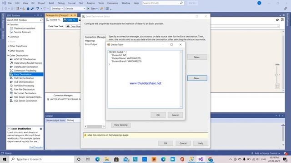Open the Project menu
Image resolution: width=291 pixels, height=163 pixels.
pyautogui.click(x=41, y=3)
